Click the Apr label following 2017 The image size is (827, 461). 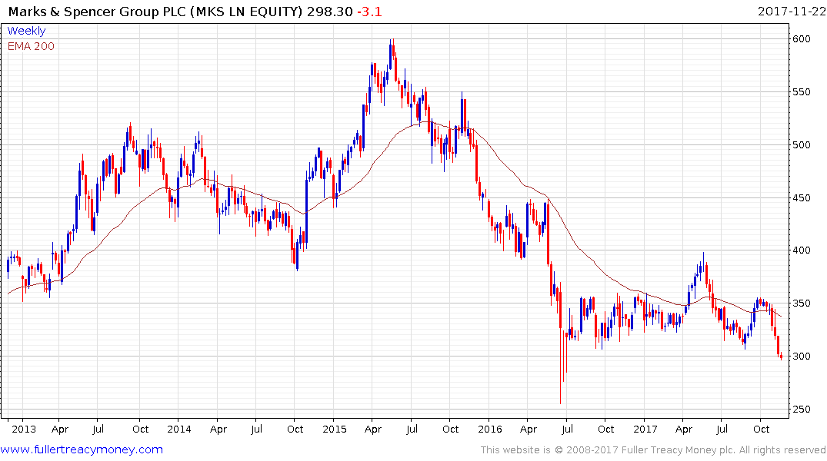point(684,429)
